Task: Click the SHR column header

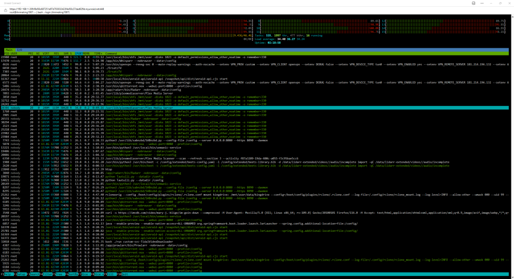Action: 66,53
